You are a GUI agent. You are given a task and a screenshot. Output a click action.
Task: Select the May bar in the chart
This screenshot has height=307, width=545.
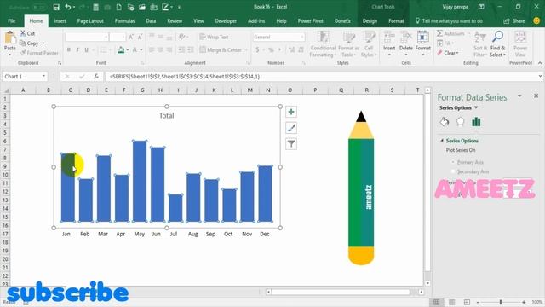tap(140, 181)
